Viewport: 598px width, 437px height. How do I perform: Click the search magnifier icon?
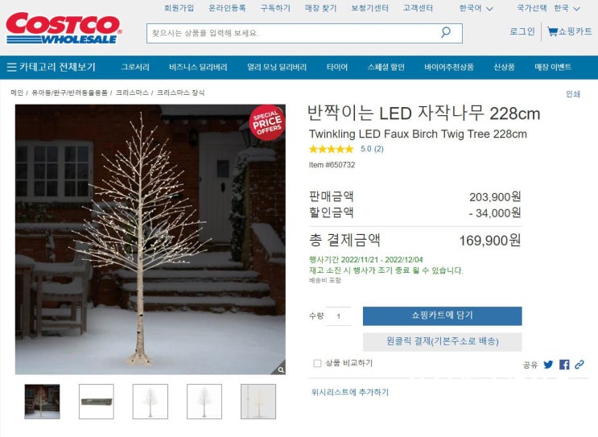(x=445, y=32)
